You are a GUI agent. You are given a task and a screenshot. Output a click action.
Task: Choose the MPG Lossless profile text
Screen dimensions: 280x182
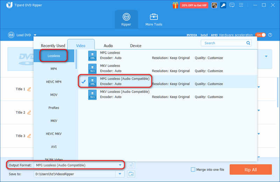110,53
